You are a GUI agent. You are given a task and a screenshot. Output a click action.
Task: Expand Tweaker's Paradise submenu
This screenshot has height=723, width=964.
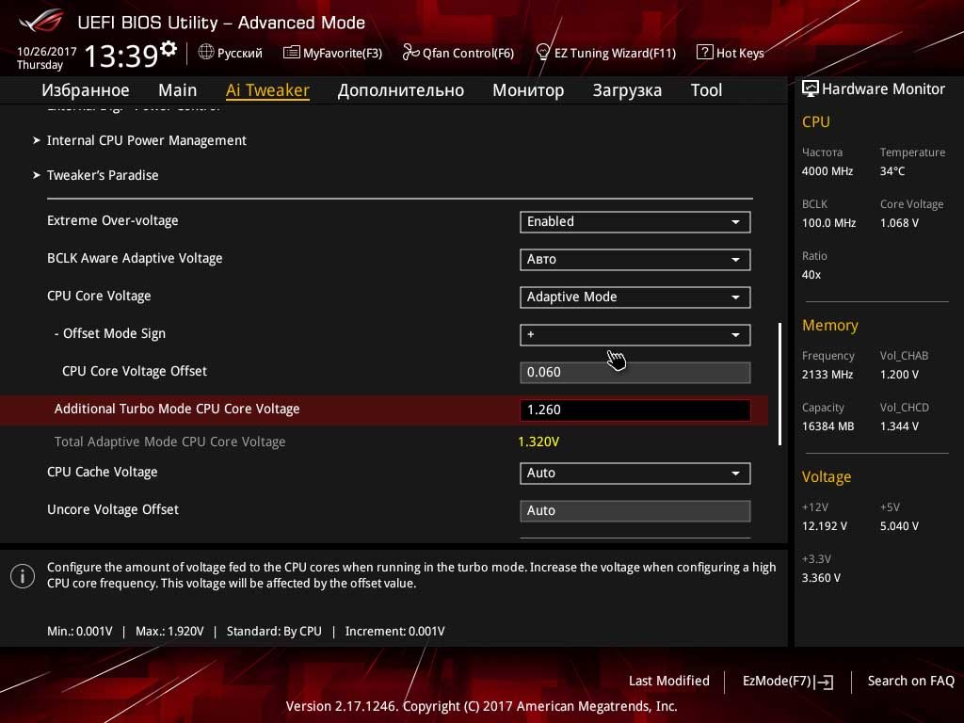click(95, 175)
